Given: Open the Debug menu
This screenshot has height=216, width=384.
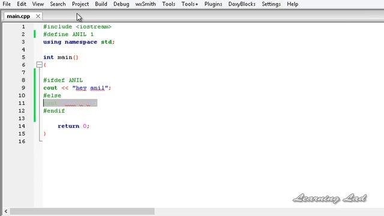Looking at the screenshot, I should (121, 4).
